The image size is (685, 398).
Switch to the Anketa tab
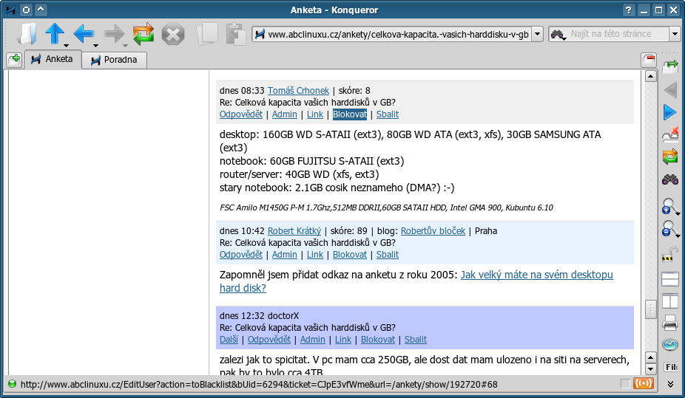(53, 59)
